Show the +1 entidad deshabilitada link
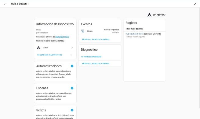 (91, 57)
